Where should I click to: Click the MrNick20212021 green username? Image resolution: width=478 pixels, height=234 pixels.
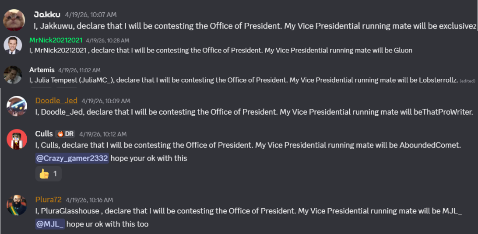pyautogui.click(x=56, y=40)
